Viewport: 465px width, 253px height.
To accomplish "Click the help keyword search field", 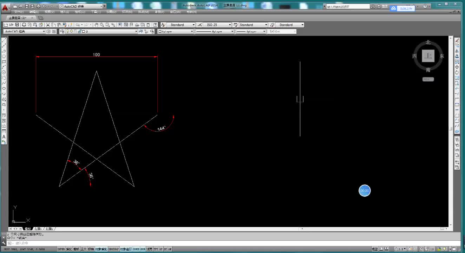I will [348, 6].
